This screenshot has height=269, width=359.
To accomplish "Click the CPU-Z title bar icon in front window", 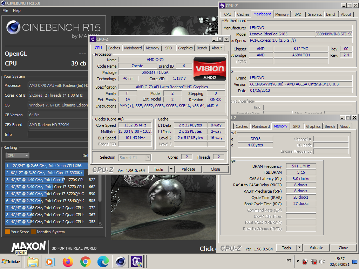I will click(x=93, y=39).
